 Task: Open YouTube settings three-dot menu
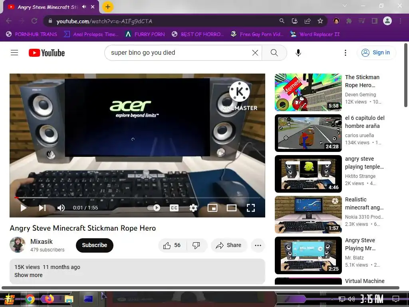point(345,53)
